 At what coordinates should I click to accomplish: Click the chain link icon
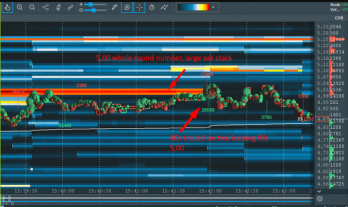tap(70, 8)
